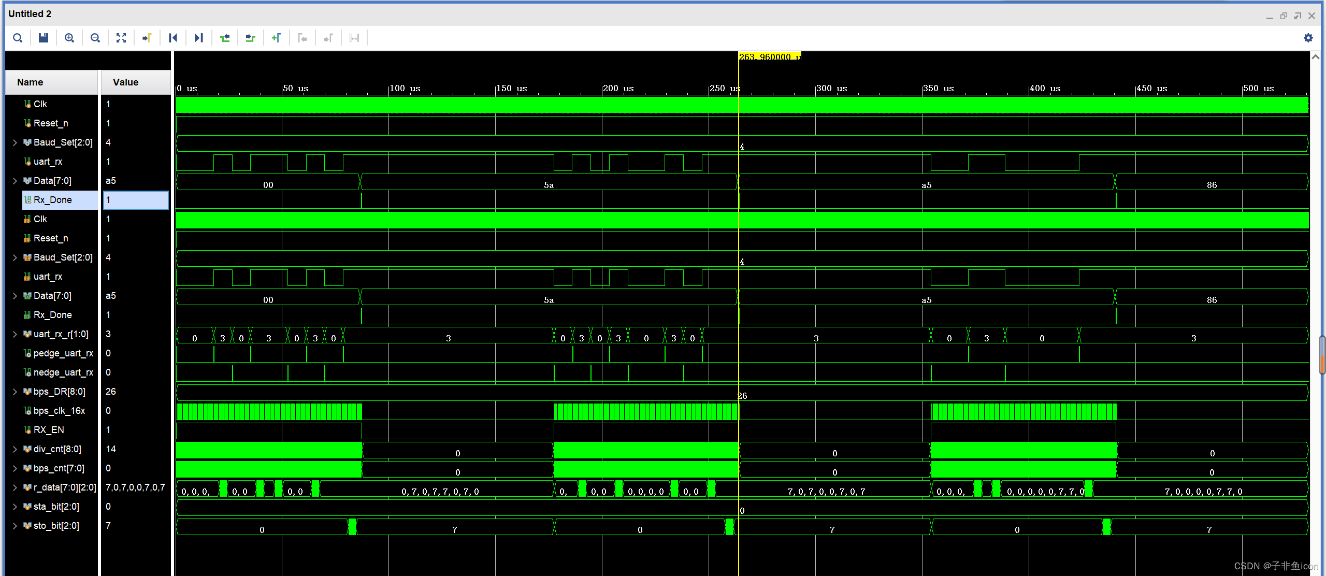Jump to last simulation time
The height and width of the screenshot is (576, 1326).
(199, 38)
